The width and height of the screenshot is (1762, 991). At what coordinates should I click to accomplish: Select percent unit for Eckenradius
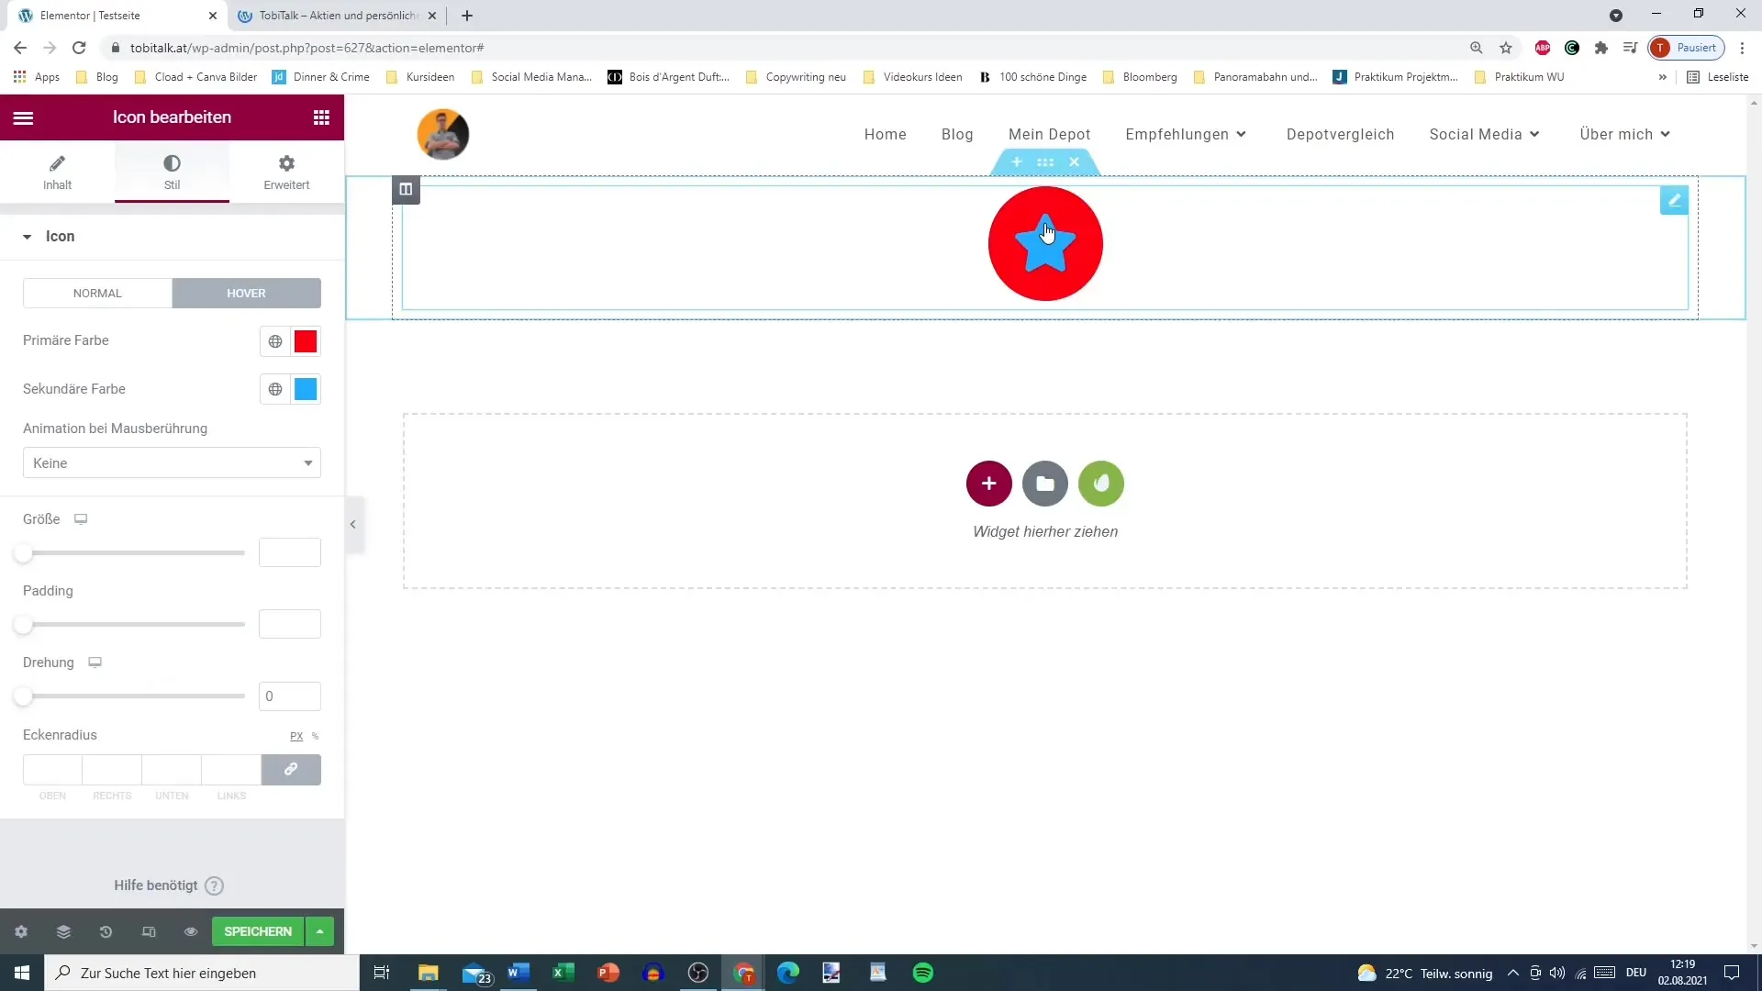point(315,736)
